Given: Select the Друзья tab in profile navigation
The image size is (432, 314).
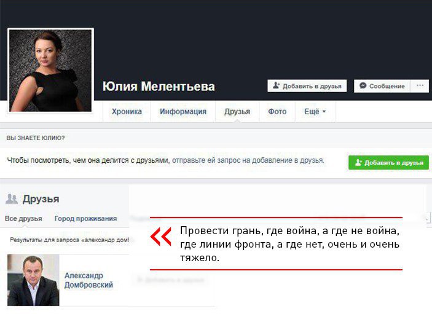Looking at the screenshot, I should (237, 112).
